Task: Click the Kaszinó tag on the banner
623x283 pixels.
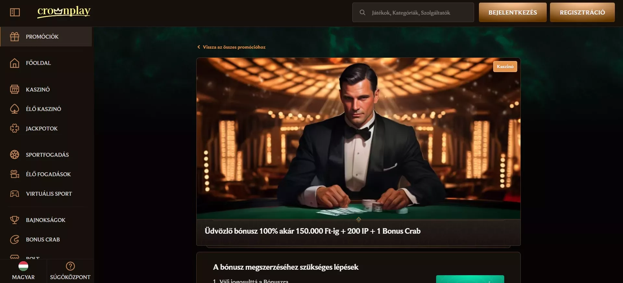Action: (505, 67)
